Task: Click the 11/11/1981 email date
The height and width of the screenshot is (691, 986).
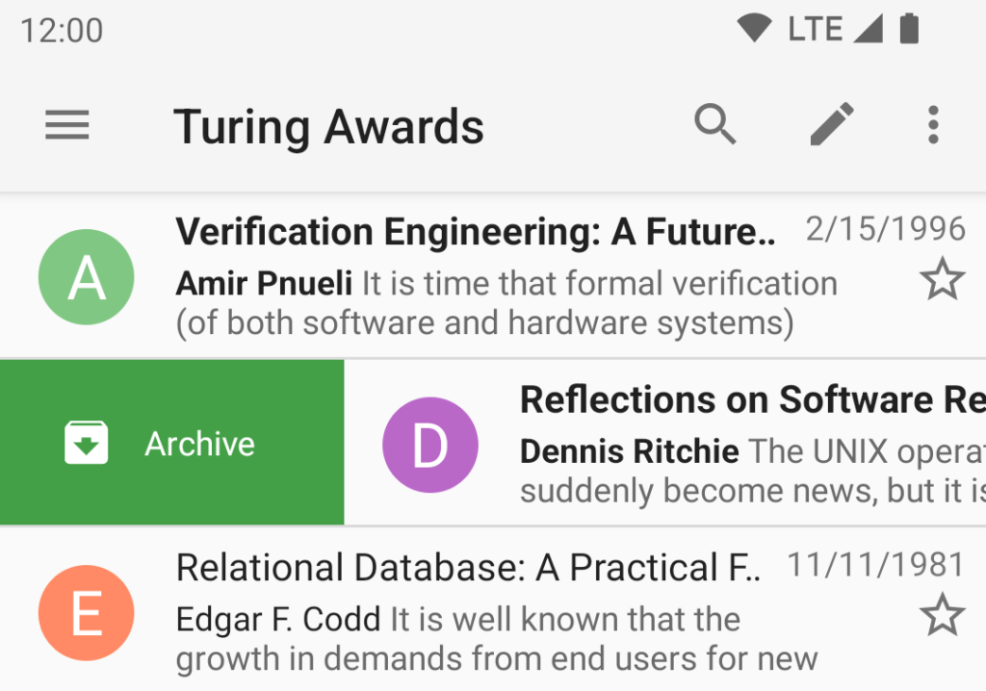Action: tap(876, 565)
